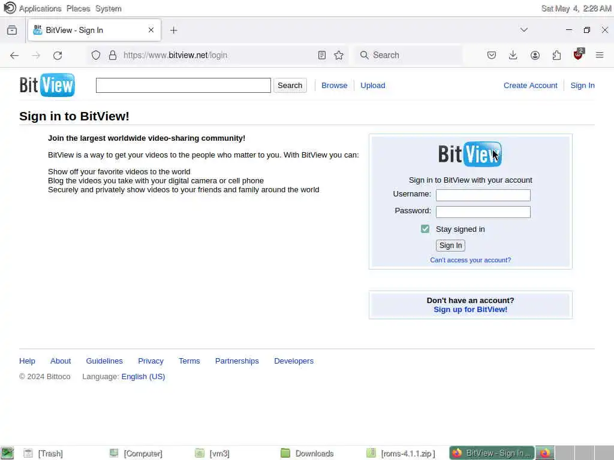Close the BitView - Sign In tab
Viewport: 614px width, 460px height.
pyautogui.click(x=151, y=30)
